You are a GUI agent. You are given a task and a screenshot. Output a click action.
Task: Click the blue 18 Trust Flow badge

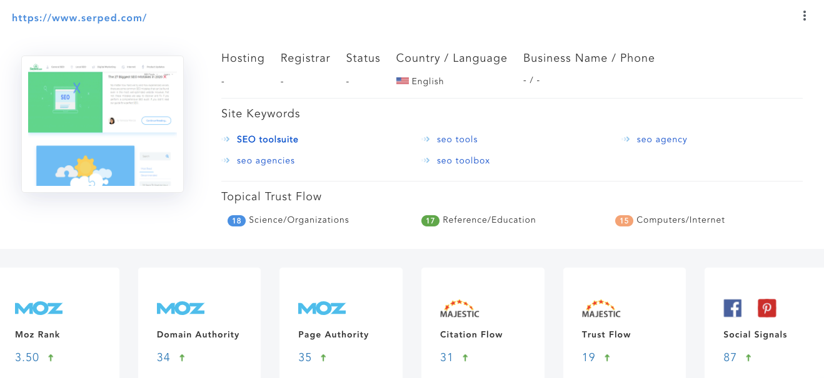(236, 221)
